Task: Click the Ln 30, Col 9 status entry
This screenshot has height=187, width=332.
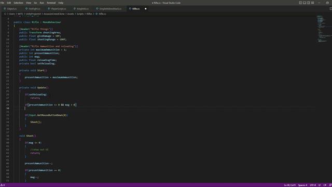Action: tap(289, 185)
